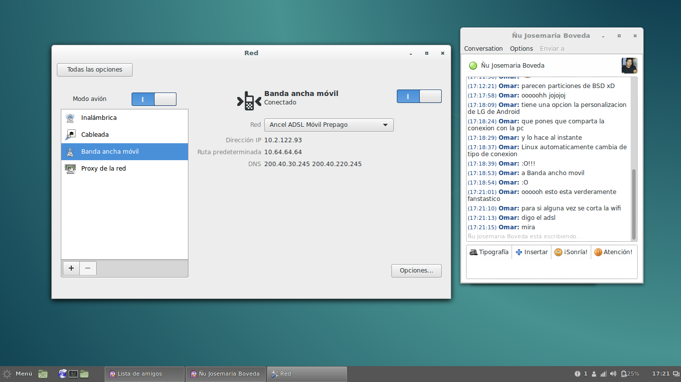Click the 'está escribiendo' typing notice
The height and width of the screenshot is (382, 681).
pos(524,237)
